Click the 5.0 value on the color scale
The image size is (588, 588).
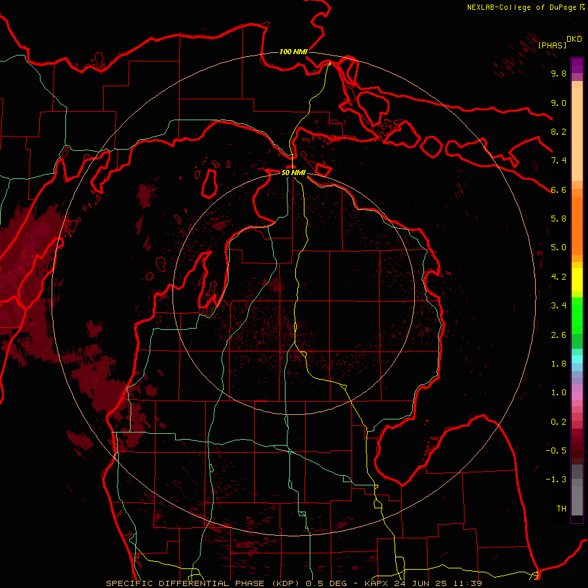point(559,248)
